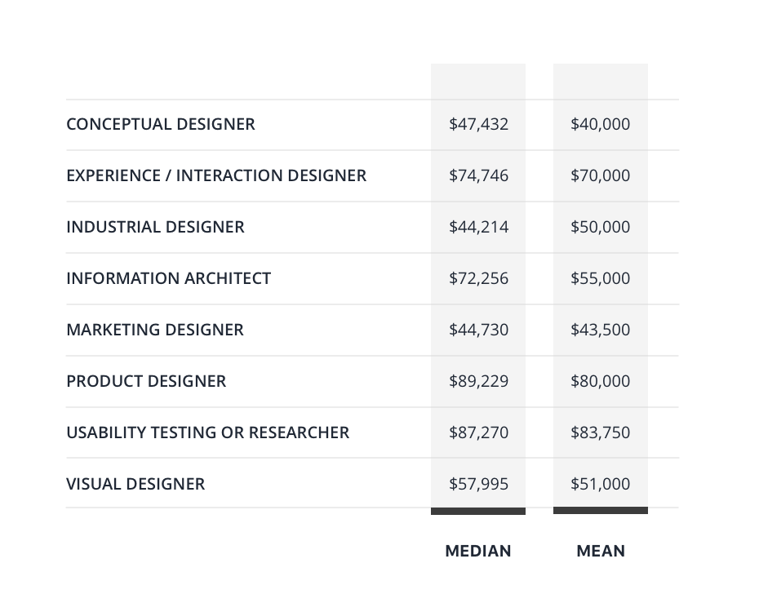Select the Marketing Designer row label
The image size is (759, 612).
tap(155, 330)
